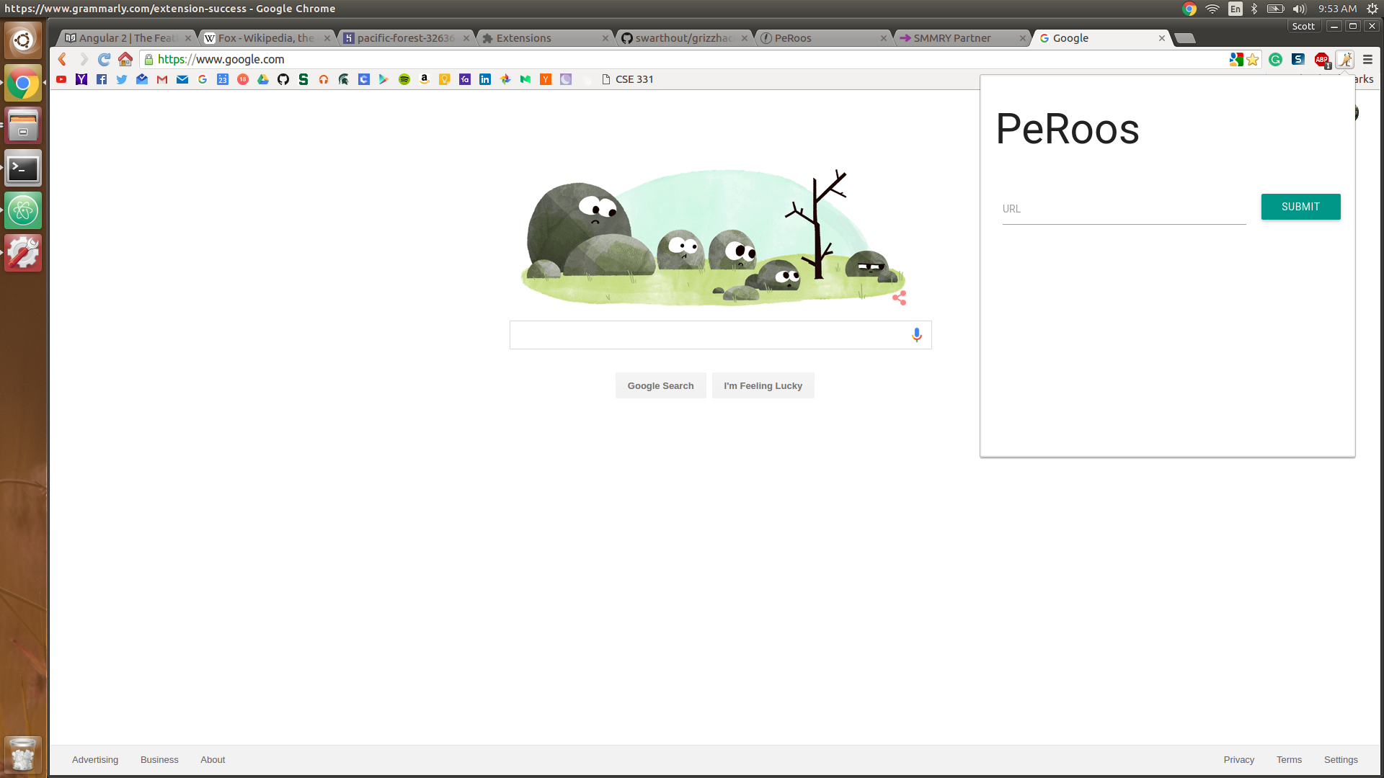Open the En keyboard language indicator
The width and height of the screenshot is (1384, 778).
1236,9
